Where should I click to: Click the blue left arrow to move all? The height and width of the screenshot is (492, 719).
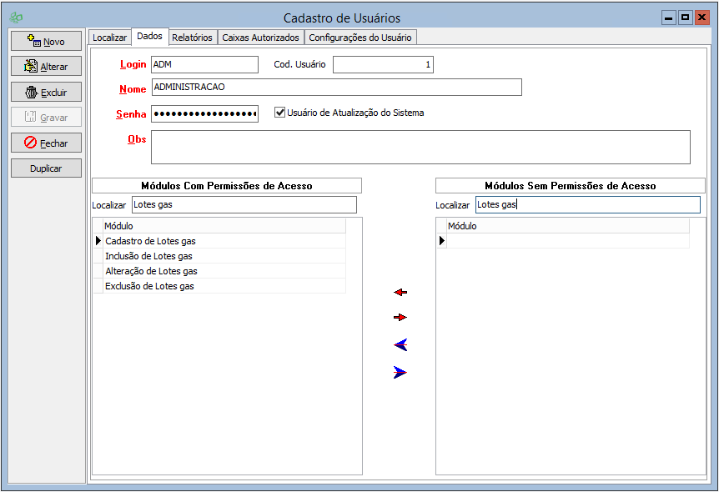pos(400,345)
